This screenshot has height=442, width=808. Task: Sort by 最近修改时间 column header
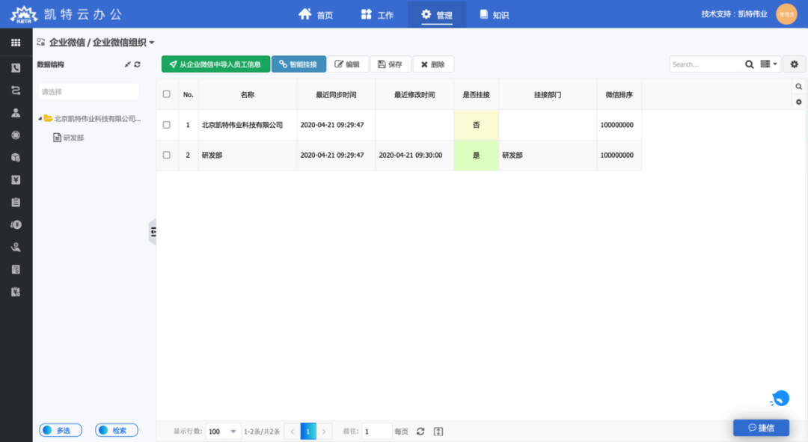pos(414,94)
